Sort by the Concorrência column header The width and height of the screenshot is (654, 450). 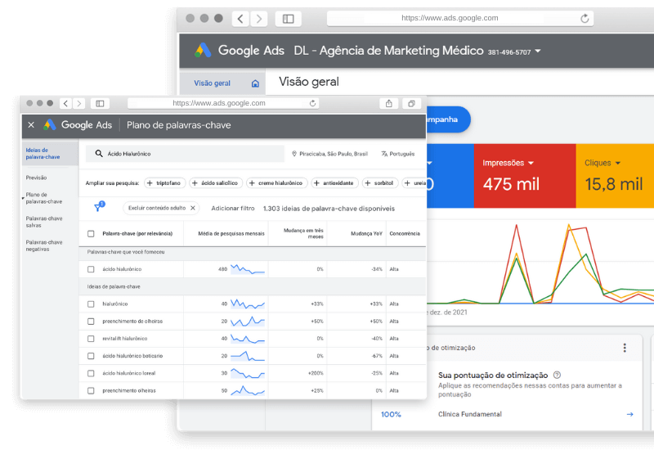405,233
